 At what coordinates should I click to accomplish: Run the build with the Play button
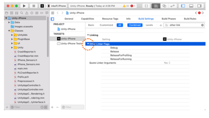pyautogui.click(x=24, y=6)
